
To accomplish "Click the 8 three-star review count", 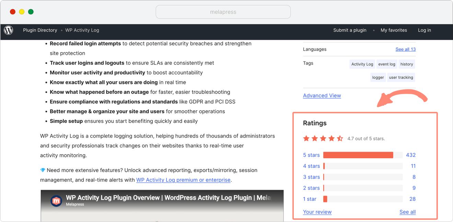I will click(x=414, y=177).
